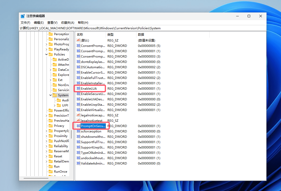281x191 pixels.
Task: Click the Reset folder icon
Action: 51,156
